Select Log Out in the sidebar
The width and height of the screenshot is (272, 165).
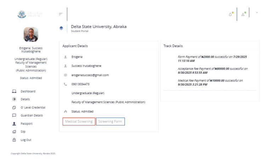click(x=26, y=140)
